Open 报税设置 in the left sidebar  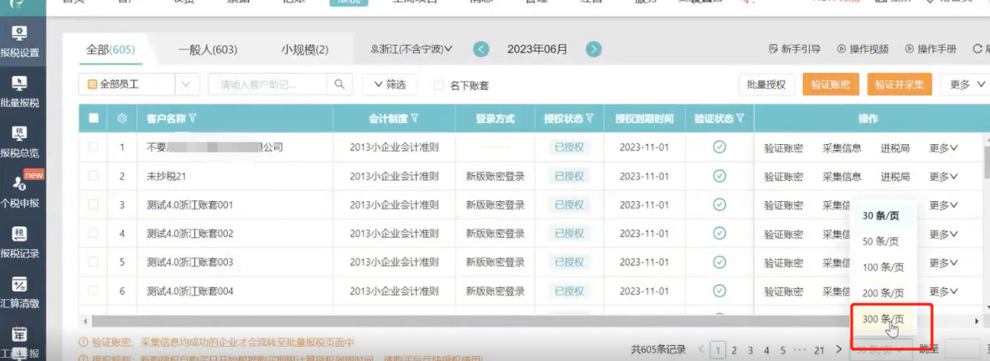pos(20,41)
